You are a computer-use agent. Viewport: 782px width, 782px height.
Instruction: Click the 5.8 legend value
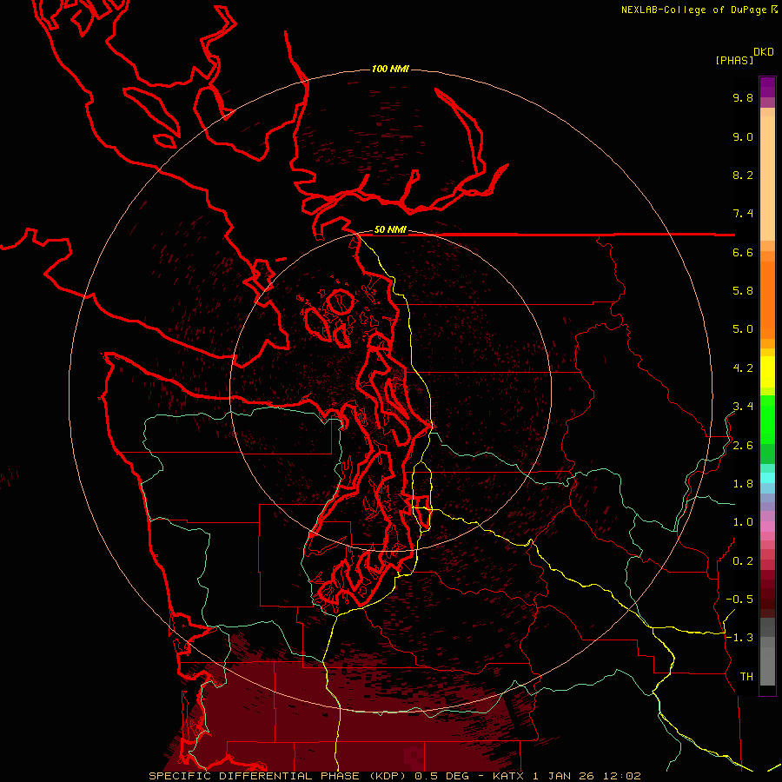coord(743,291)
